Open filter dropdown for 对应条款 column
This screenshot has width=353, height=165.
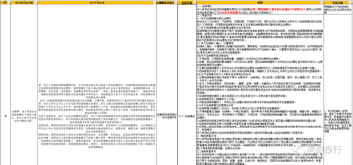tap(194, 3)
